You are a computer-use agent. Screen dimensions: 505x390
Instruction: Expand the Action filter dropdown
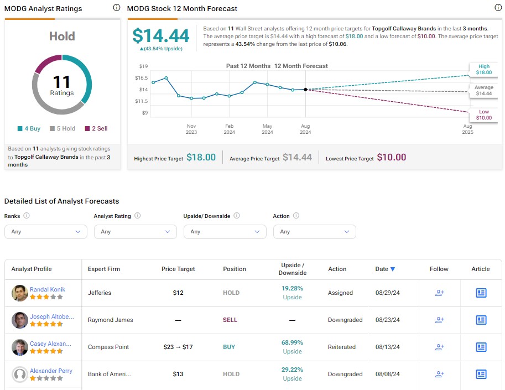tap(314, 232)
